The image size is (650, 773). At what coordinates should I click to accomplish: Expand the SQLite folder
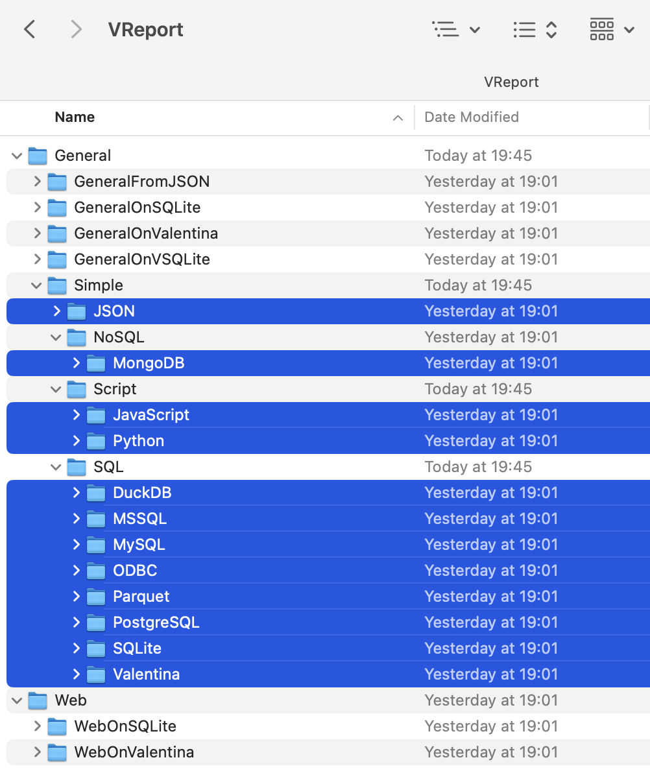point(76,648)
